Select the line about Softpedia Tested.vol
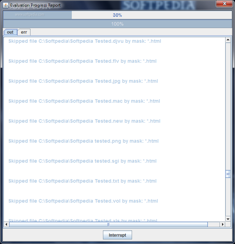The width and height of the screenshot is (235, 244). 83,201
